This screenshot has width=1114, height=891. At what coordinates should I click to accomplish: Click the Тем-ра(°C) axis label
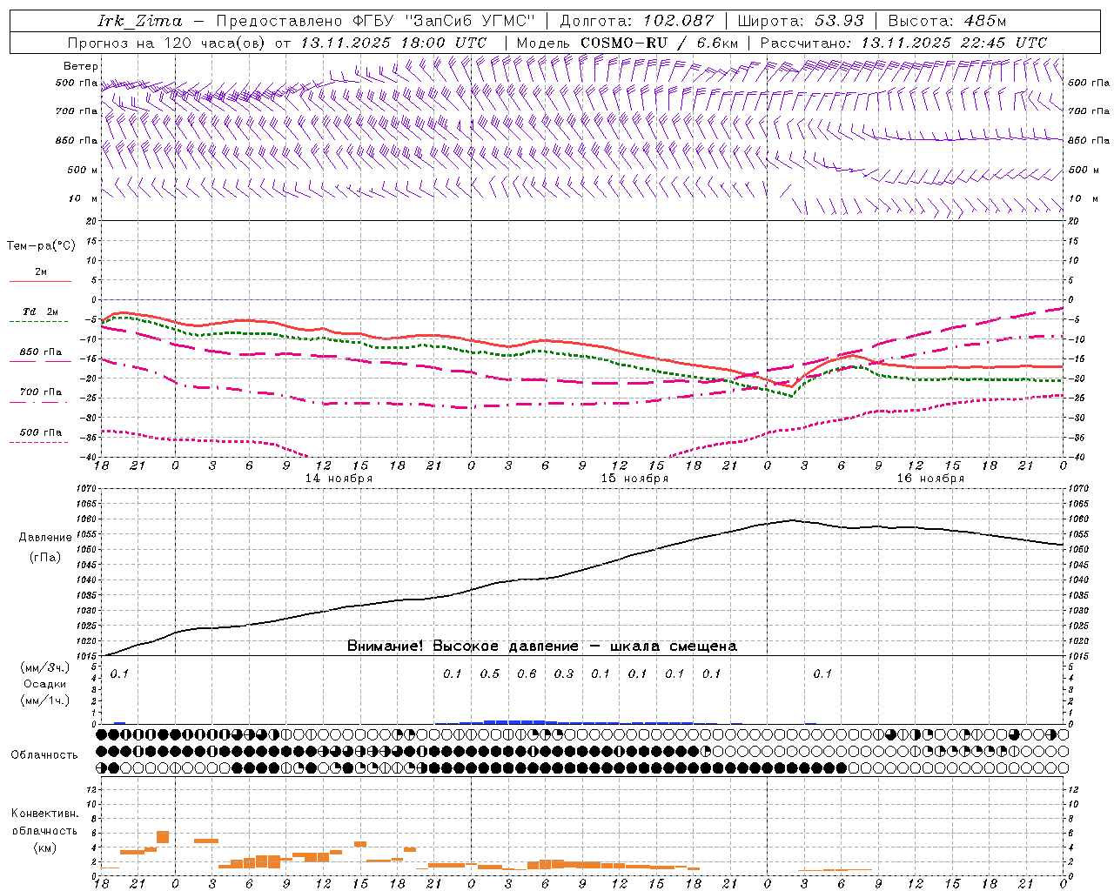pos(41,246)
